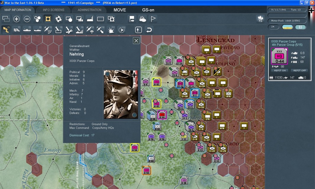Select the F9 air transport parachute icon
315x189 pixels.
click(x=90, y=30)
